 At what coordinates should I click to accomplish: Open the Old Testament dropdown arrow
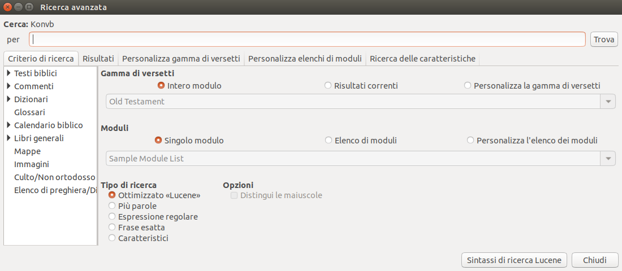(x=608, y=102)
